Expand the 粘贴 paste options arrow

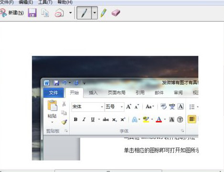coord(52,122)
